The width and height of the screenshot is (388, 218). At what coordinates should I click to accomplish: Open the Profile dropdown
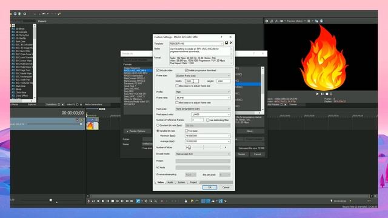pyautogui.click(x=203, y=92)
